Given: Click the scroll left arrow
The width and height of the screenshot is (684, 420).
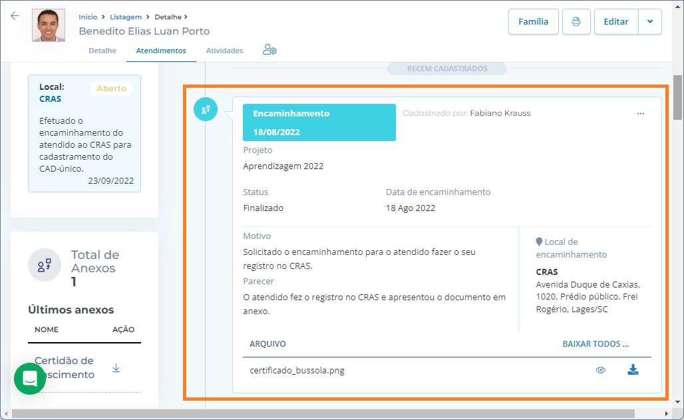Looking at the screenshot, I should 6,413.
